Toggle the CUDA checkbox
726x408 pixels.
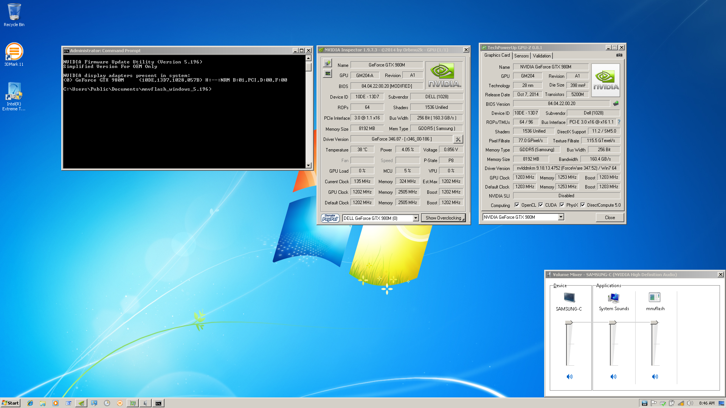(x=541, y=205)
